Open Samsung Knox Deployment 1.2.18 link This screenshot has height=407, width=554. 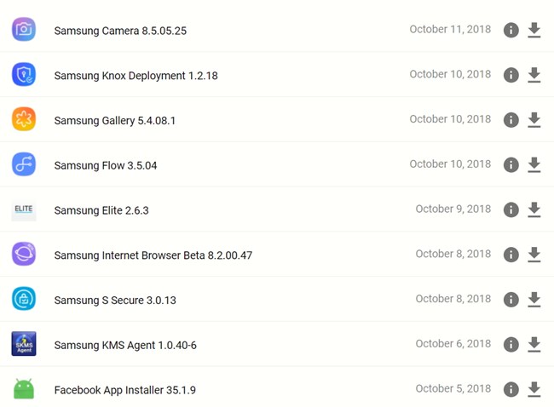coord(136,76)
